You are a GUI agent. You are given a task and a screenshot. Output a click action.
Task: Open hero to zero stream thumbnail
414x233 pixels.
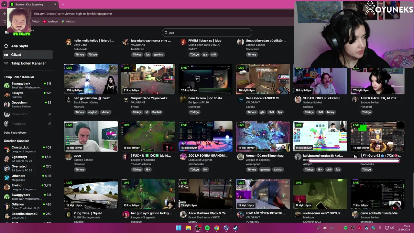pyautogui.click(x=205, y=79)
